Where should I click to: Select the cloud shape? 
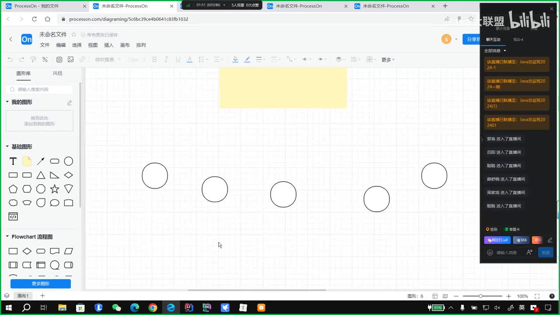point(13,203)
